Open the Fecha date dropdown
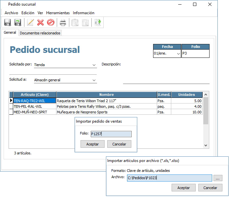The image size is (231, 200). click(179, 54)
